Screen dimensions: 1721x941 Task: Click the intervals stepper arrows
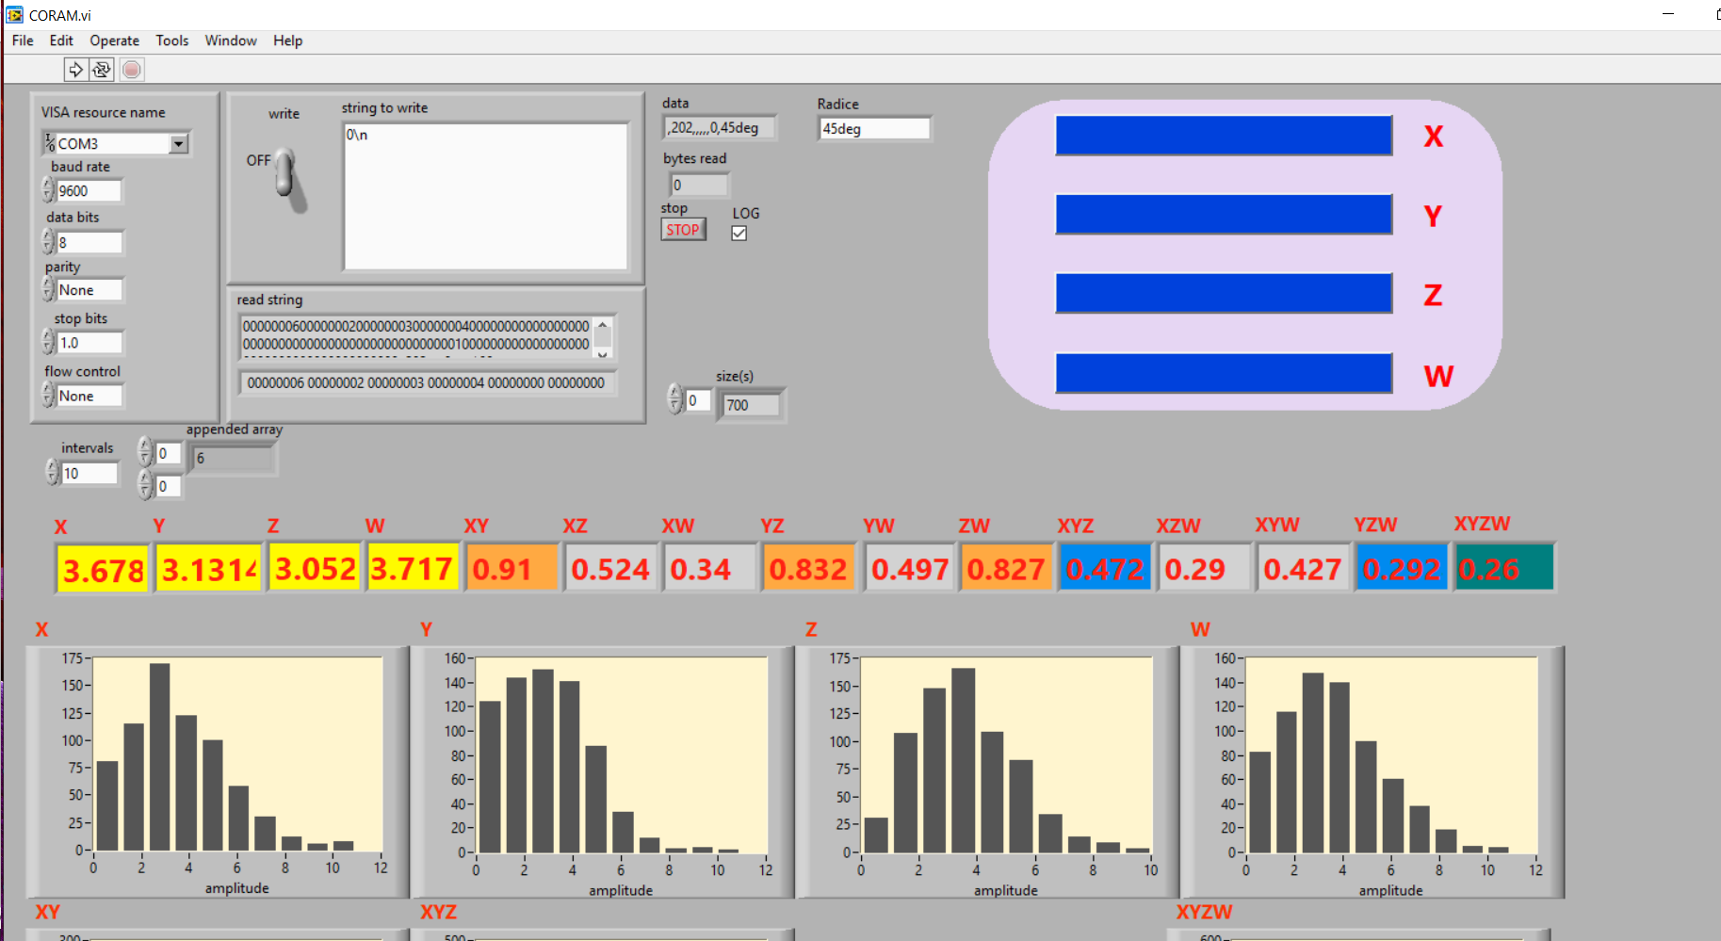pyautogui.click(x=52, y=473)
